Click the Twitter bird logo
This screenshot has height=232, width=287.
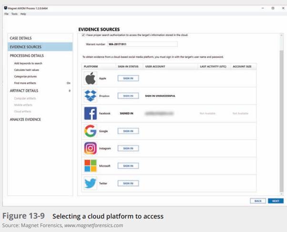click(91, 183)
